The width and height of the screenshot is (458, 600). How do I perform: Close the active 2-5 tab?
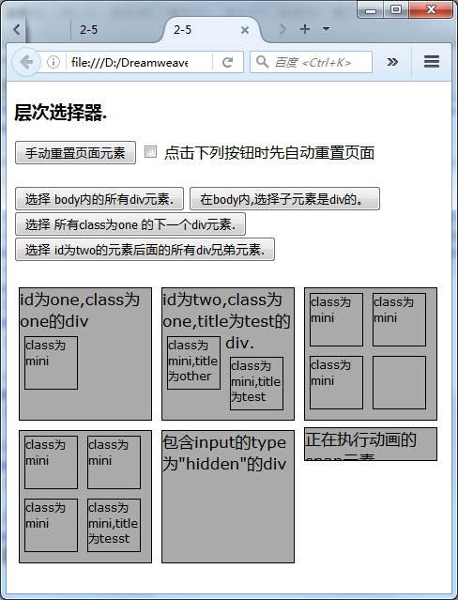tap(245, 30)
